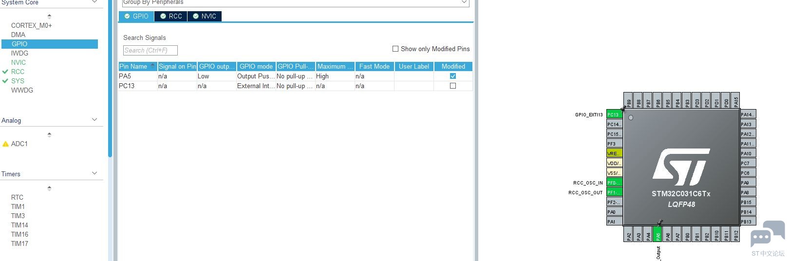Click the PB13 pin on chip
The height and width of the screenshot is (261, 789).
click(748, 222)
